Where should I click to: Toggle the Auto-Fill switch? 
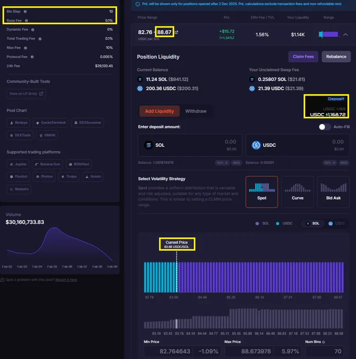tap(324, 127)
